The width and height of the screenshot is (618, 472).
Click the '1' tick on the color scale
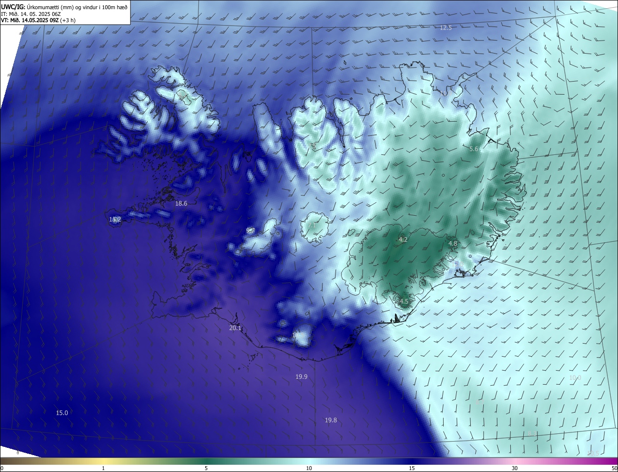coord(103,469)
